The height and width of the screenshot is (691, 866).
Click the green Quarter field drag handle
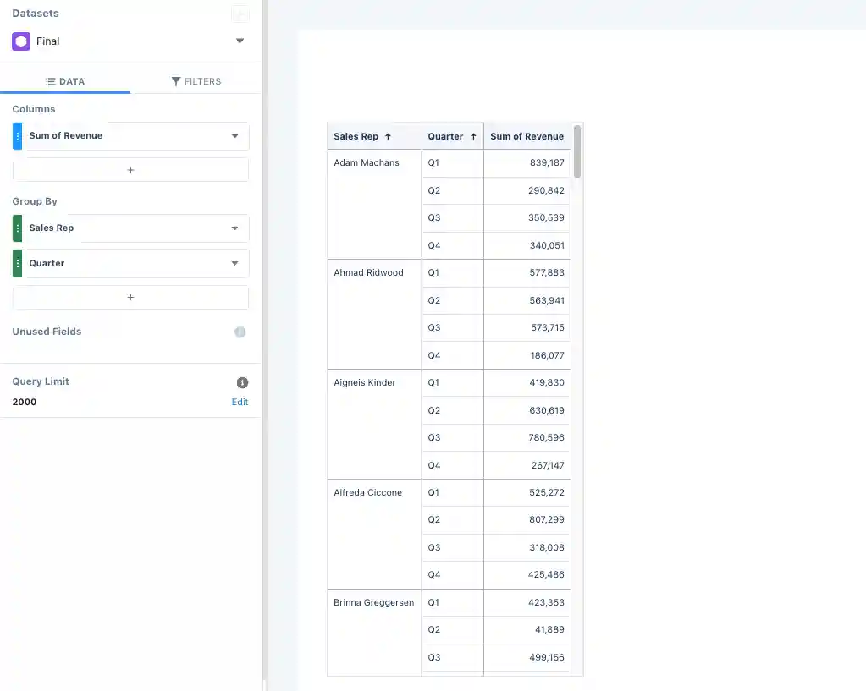click(18, 264)
